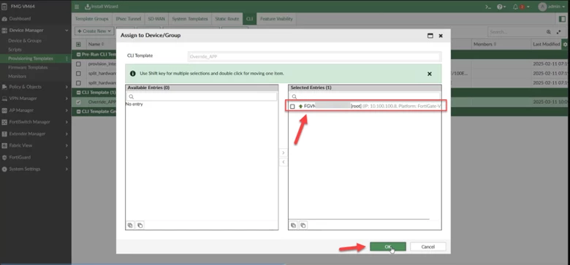Click second copy icon under Available Entries
This screenshot has width=570, height=265.
140,226
